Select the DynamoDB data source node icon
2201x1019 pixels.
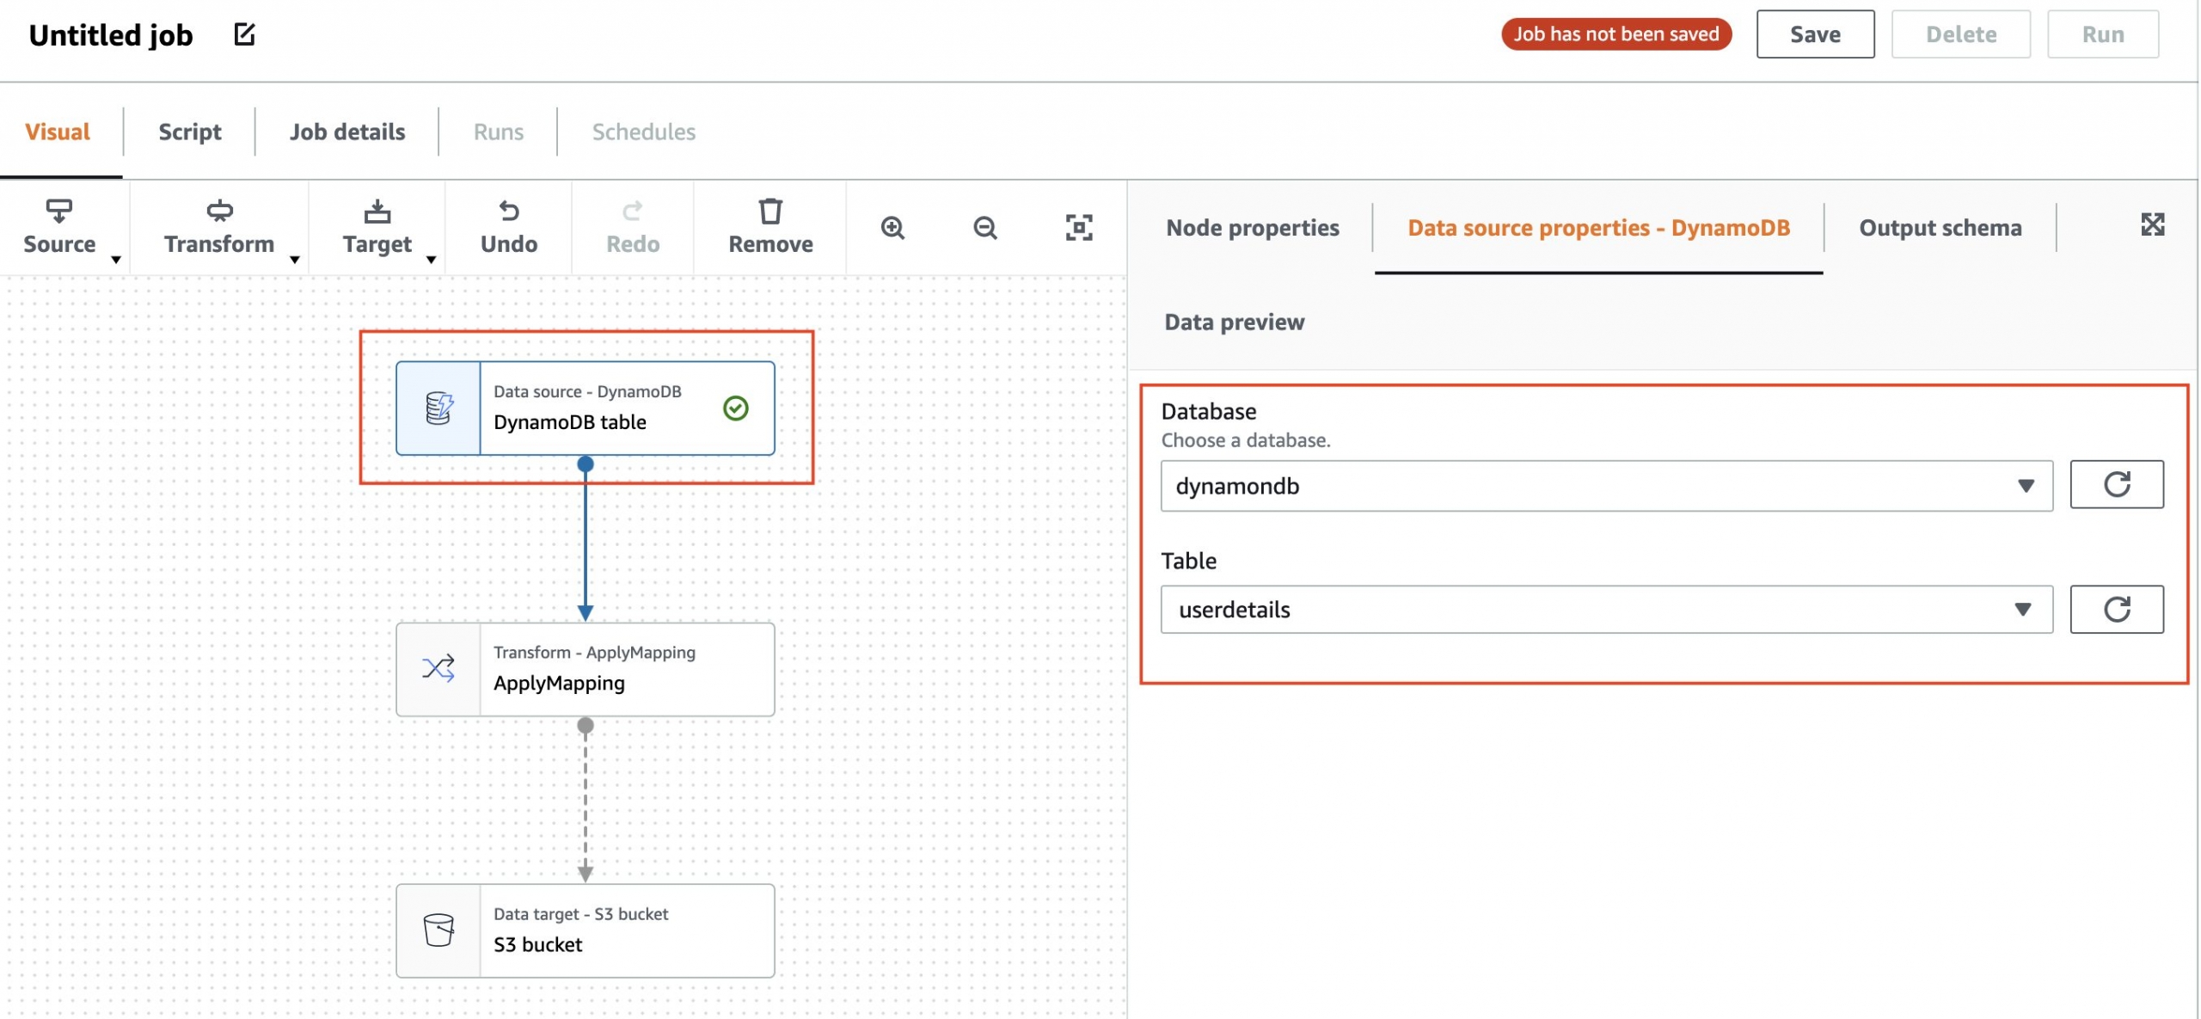point(438,408)
